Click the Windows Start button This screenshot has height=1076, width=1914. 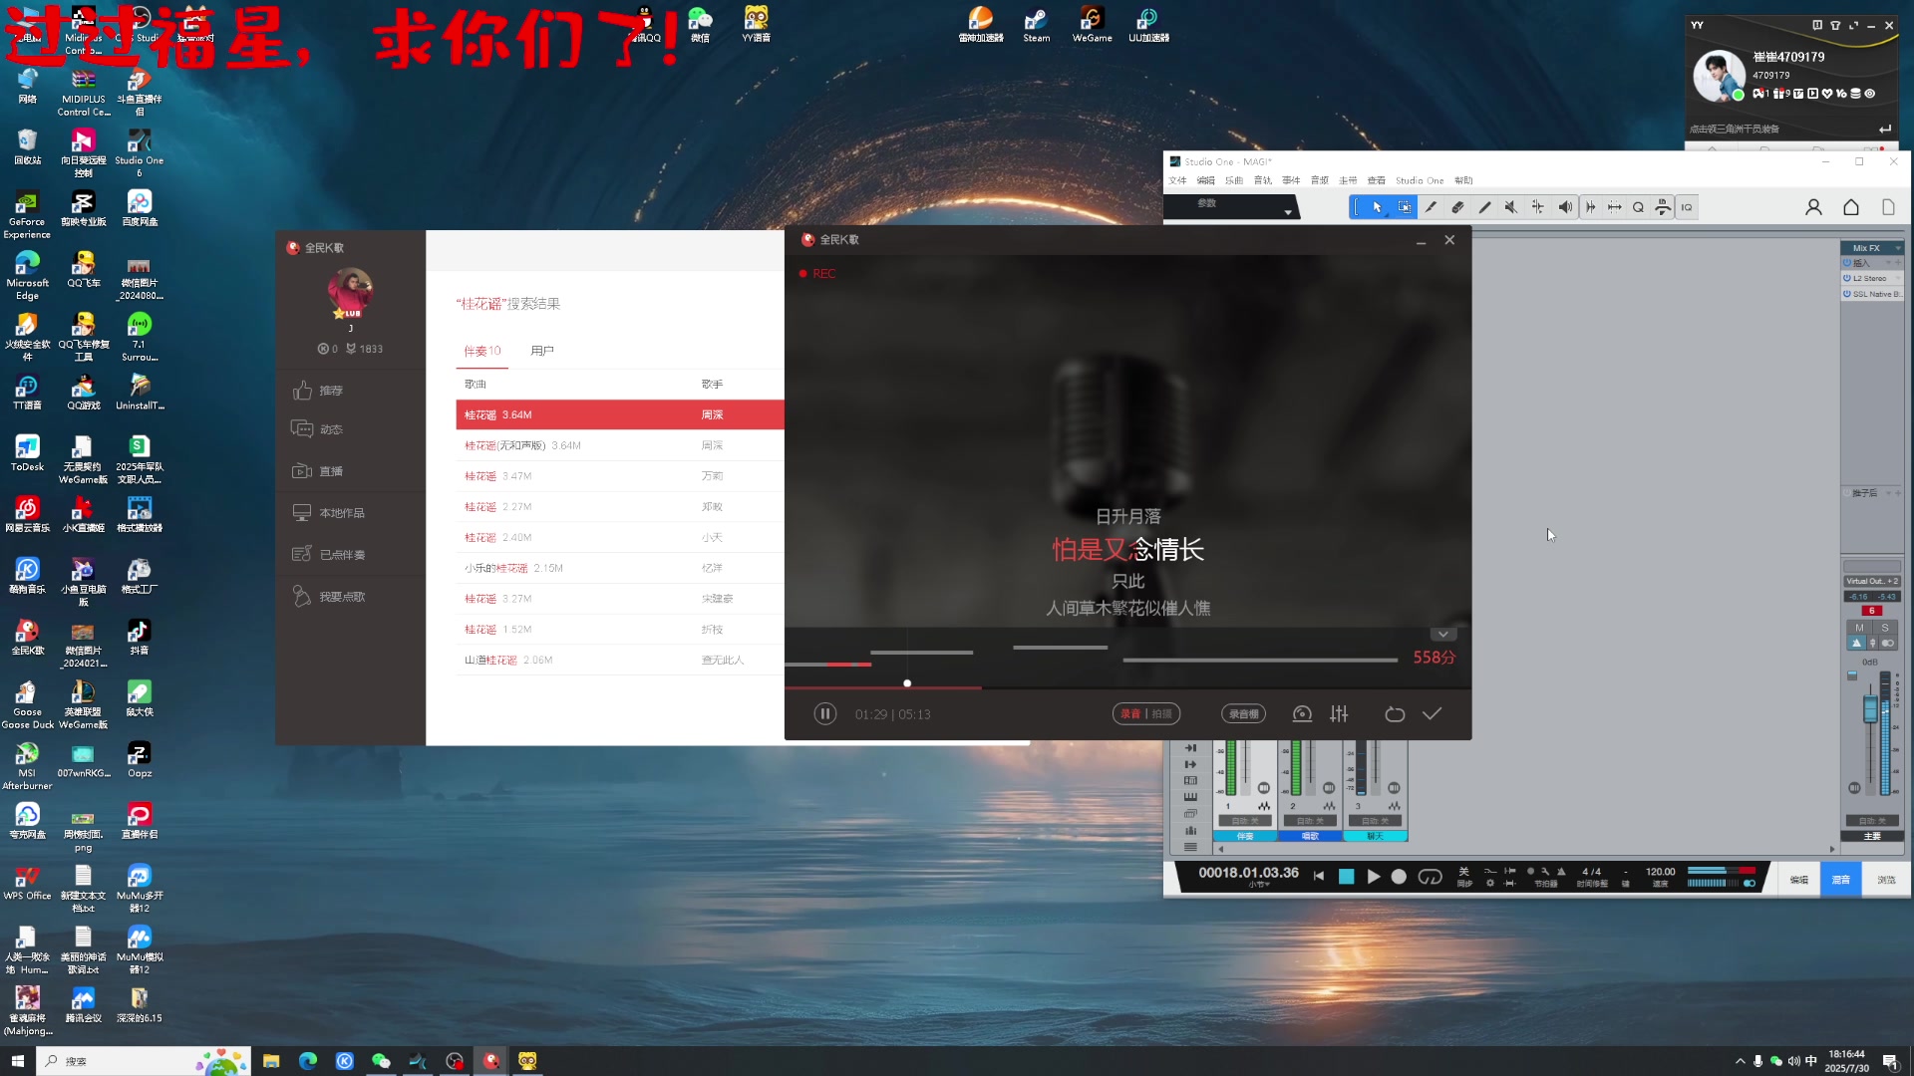click(x=17, y=1061)
